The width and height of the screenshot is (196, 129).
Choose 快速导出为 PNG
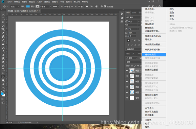point(154,36)
